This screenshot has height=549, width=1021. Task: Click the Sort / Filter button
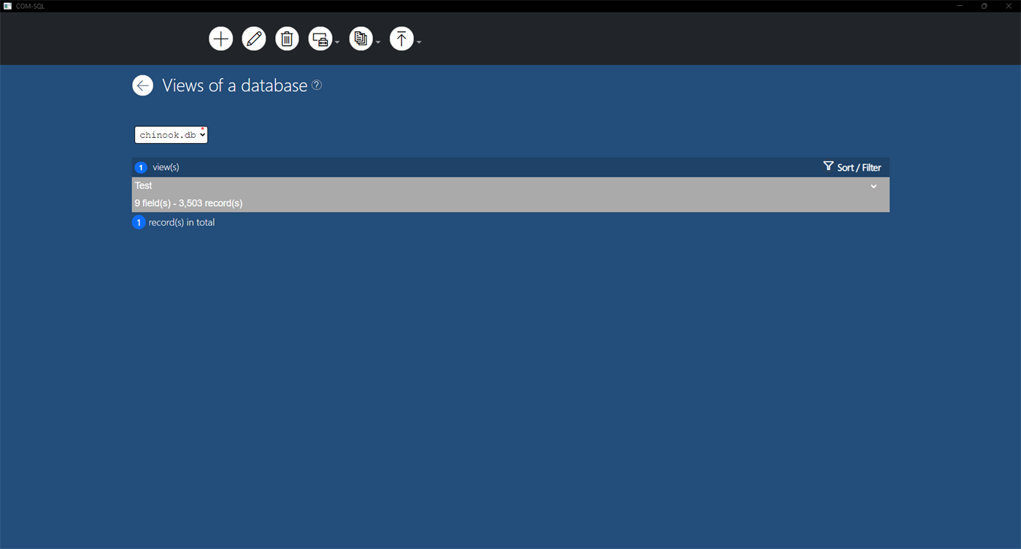pos(852,167)
